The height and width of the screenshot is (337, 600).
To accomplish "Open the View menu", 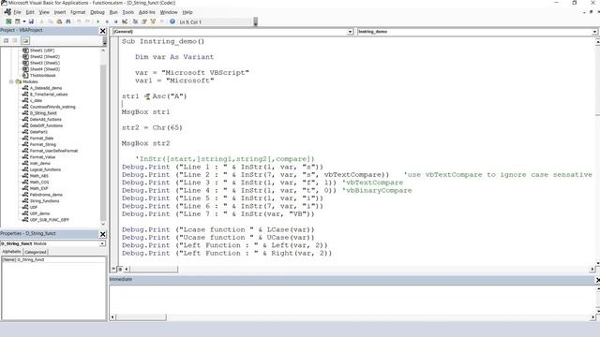I will pyautogui.click(x=44, y=12).
